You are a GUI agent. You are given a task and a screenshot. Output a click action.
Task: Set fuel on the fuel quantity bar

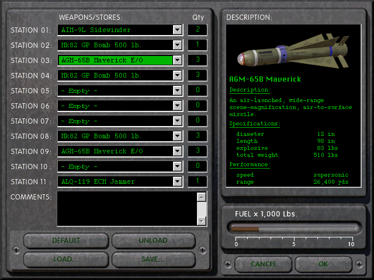[295, 228]
